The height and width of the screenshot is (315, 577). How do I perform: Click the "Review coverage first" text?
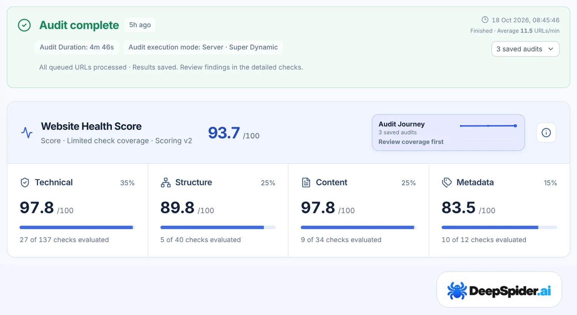(x=411, y=142)
